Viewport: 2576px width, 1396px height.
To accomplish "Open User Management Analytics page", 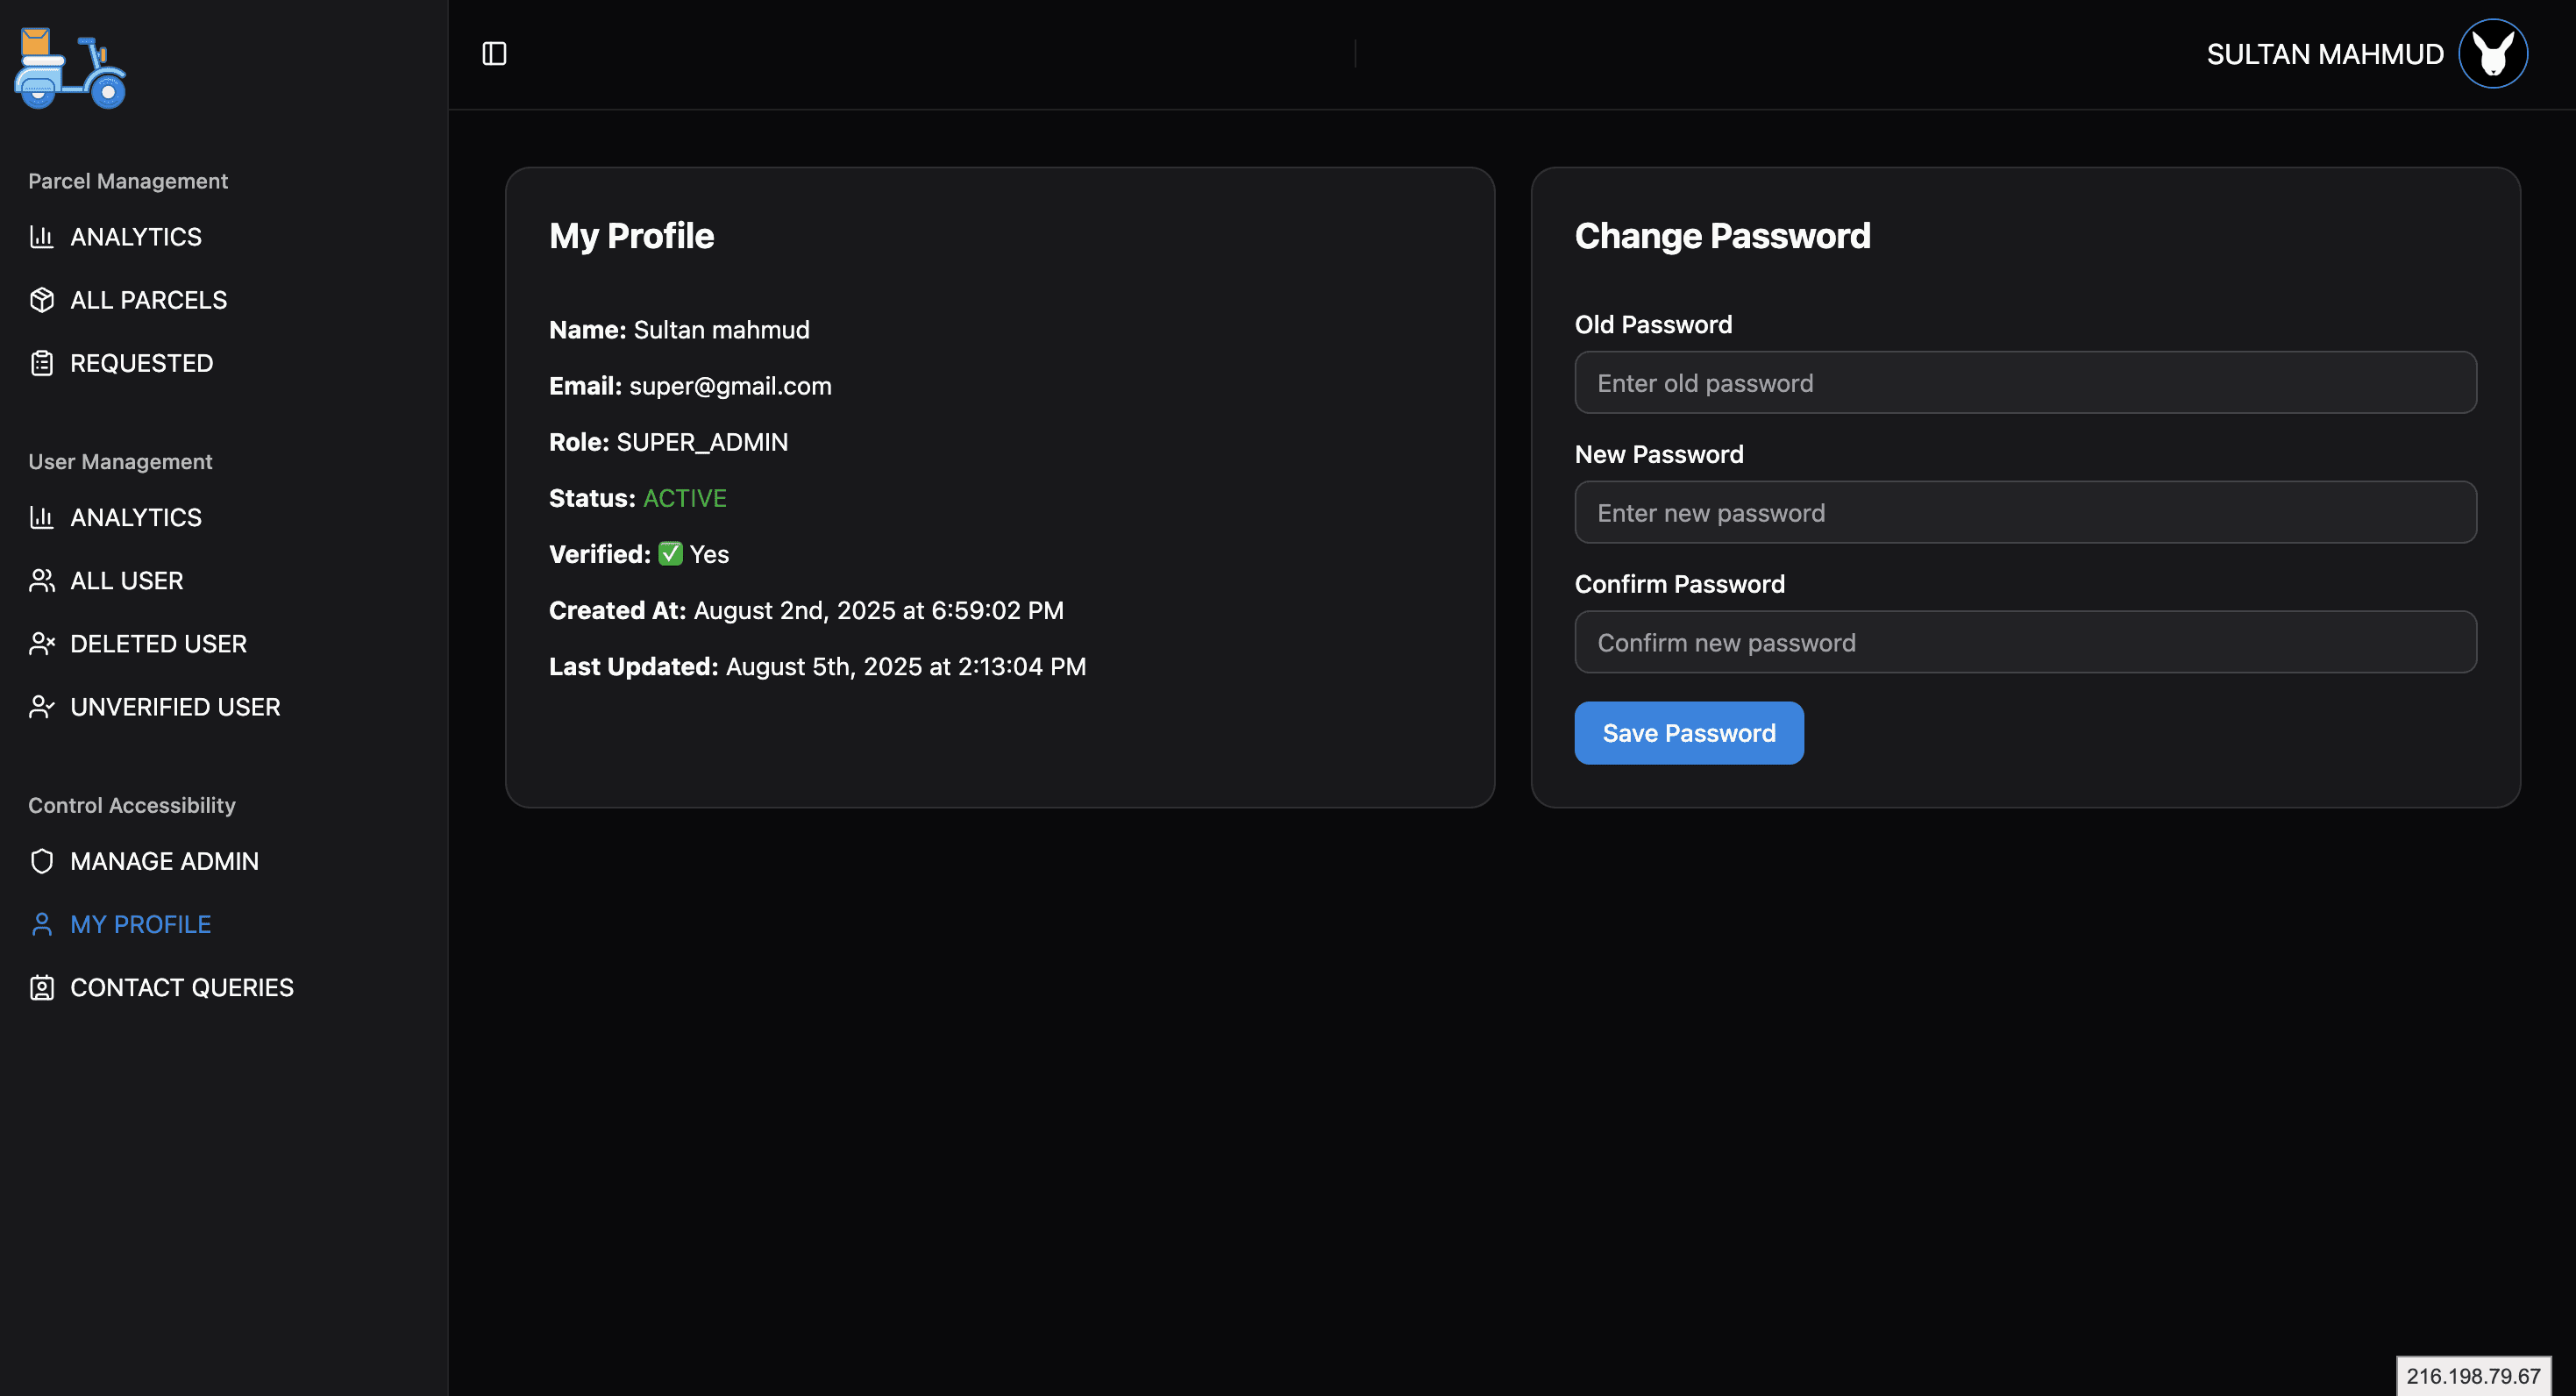I will 136,518.
